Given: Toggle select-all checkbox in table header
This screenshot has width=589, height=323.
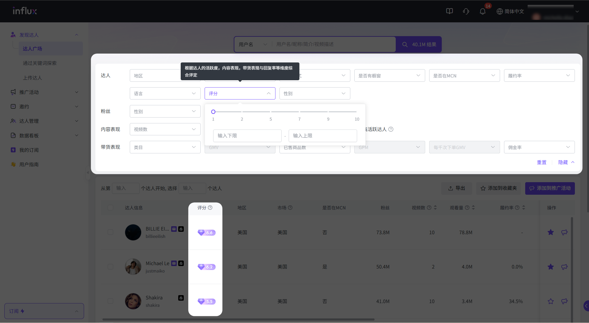Looking at the screenshot, I should (x=110, y=208).
